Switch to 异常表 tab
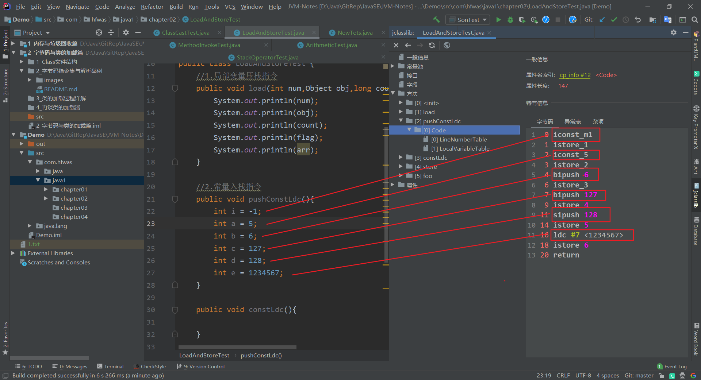The height and width of the screenshot is (380, 701). (x=572, y=121)
